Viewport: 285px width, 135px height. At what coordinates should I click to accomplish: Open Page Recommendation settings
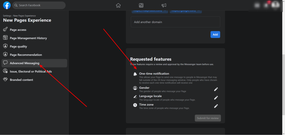tap(34, 55)
